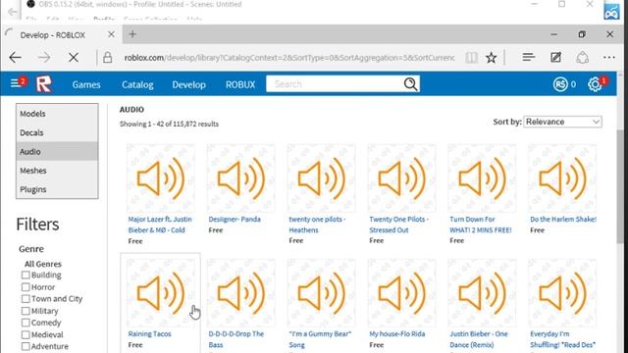Check the Town and City genre filter

[x=26, y=299]
